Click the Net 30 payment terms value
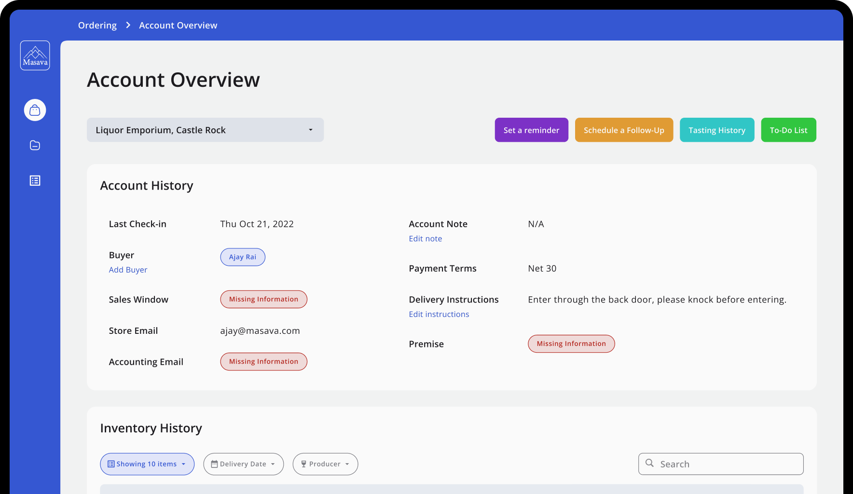 coord(542,268)
